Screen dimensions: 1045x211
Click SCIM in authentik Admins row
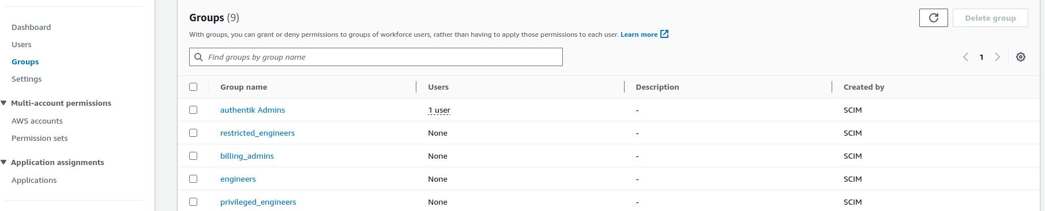pyautogui.click(x=852, y=110)
